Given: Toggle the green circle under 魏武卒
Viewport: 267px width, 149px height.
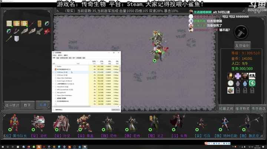Looking at the screenshot, I should click(x=244, y=130).
